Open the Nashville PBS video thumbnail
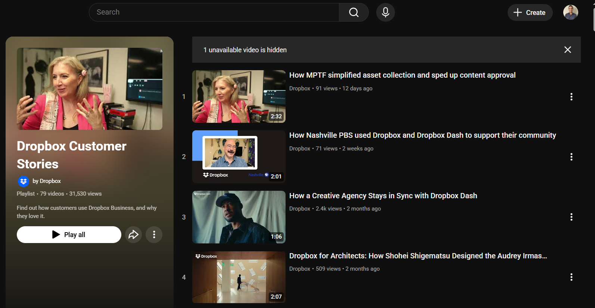Screen dimensions: 595x308 click(x=239, y=157)
